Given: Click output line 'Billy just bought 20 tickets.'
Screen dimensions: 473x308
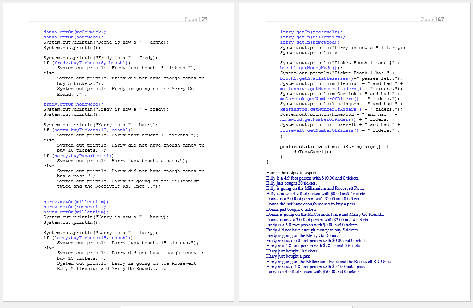Looking at the screenshot, I should (x=291, y=183).
